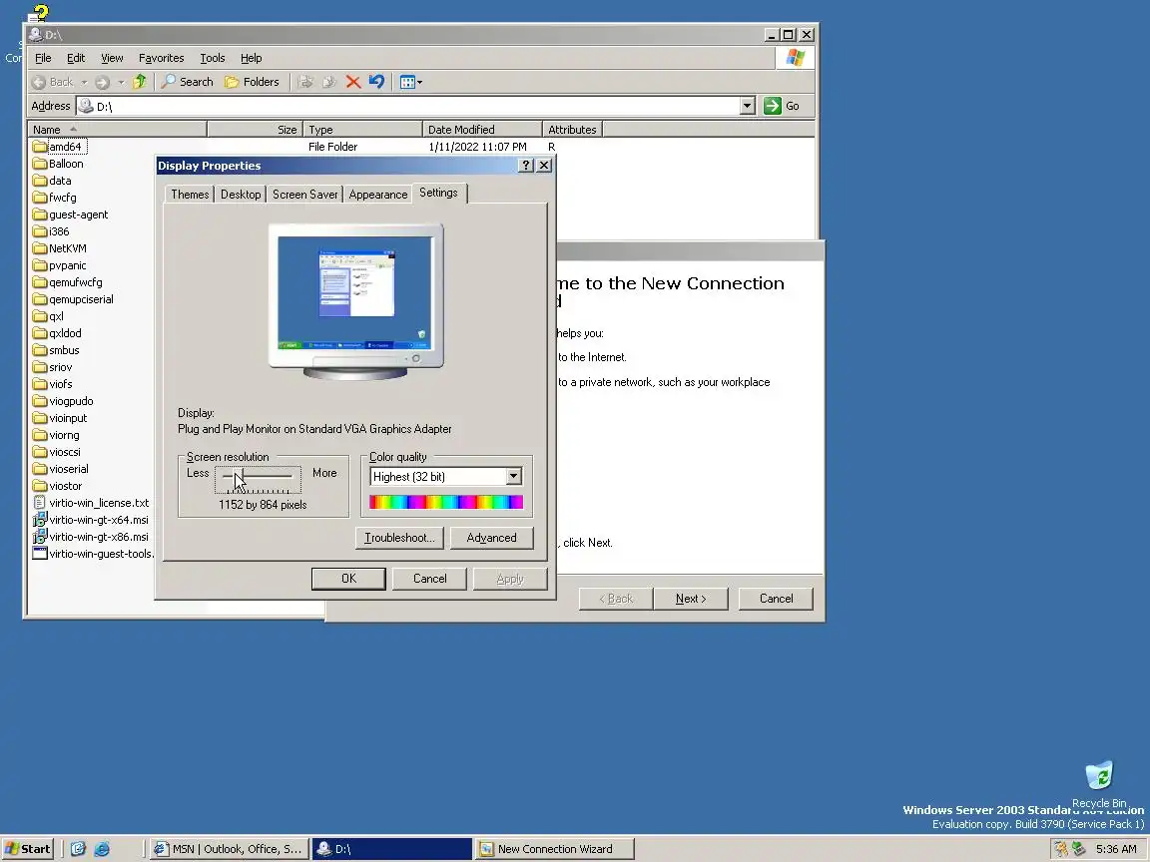The height and width of the screenshot is (862, 1150).
Task: Click the Forward arrow icon in Explorer
Action: [x=103, y=82]
